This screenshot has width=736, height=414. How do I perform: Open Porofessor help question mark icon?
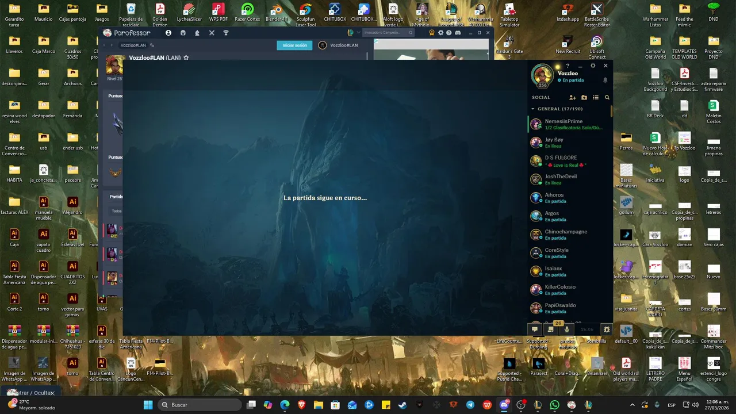[449, 33]
